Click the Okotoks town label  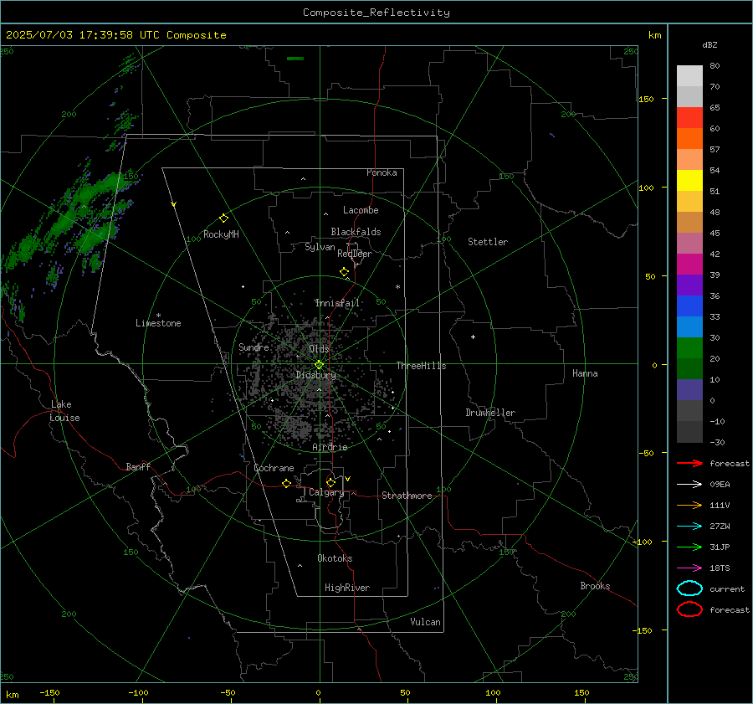point(335,558)
